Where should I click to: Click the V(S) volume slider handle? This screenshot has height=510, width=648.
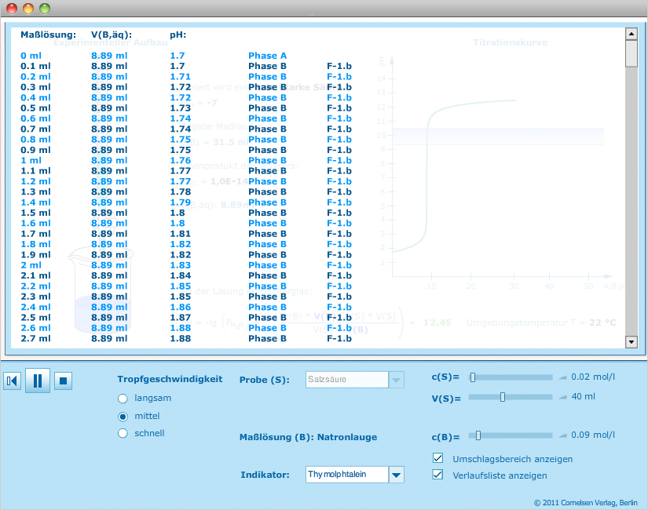[503, 397]
